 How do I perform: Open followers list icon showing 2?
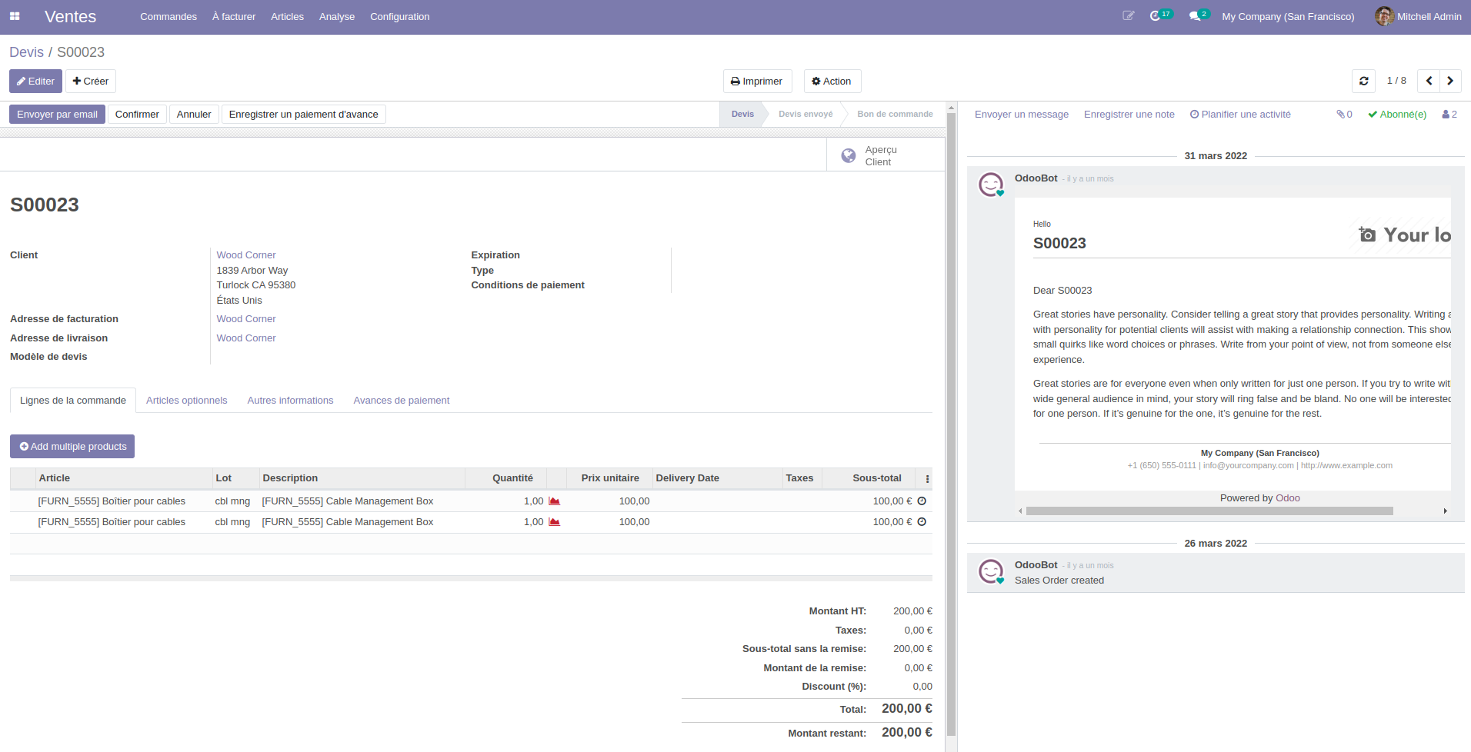[x=1449, y=115]
